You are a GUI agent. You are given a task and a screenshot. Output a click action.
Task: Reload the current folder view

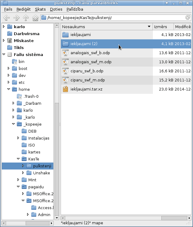click(188, 18)
